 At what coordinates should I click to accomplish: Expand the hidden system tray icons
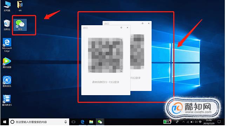coord(183,122)
